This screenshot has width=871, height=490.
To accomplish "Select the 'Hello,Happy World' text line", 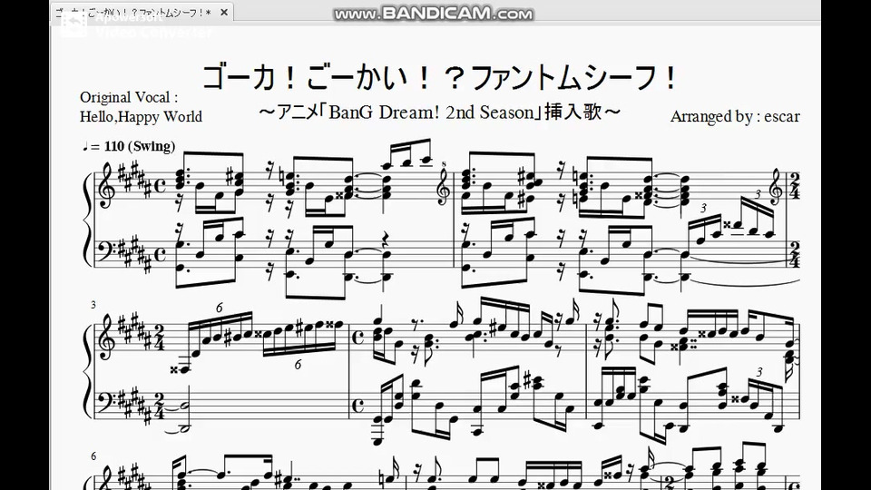I will [x=141, y=117].
